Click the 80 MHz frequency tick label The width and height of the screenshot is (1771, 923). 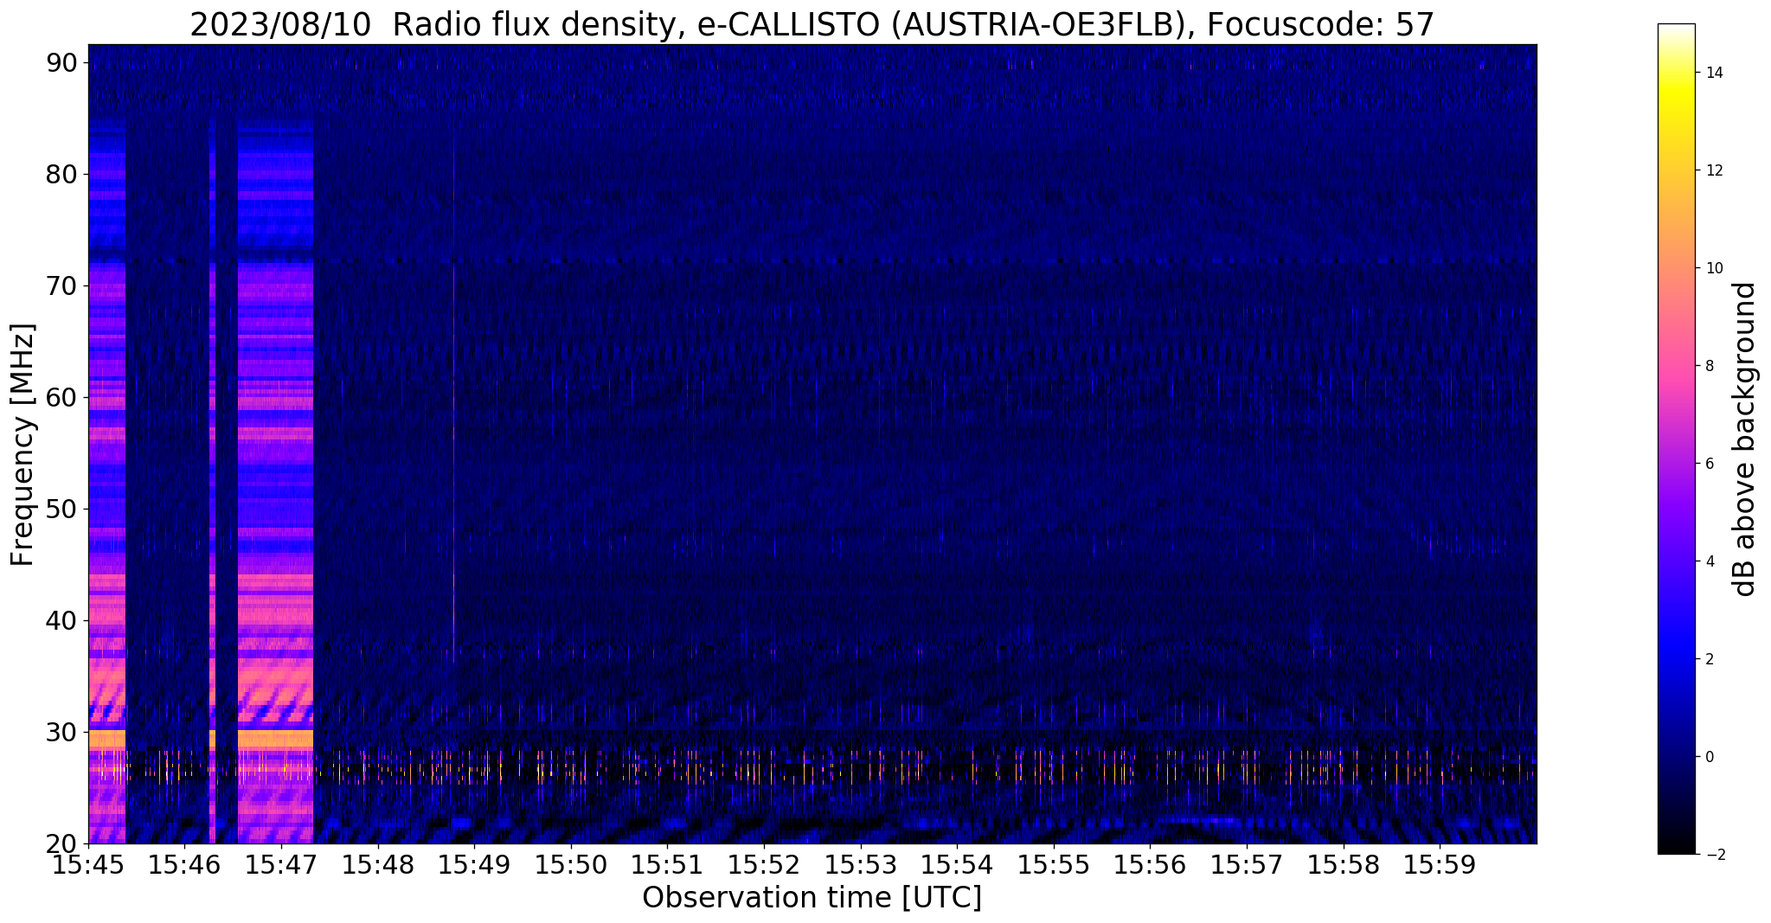click(x=61, y=174)
